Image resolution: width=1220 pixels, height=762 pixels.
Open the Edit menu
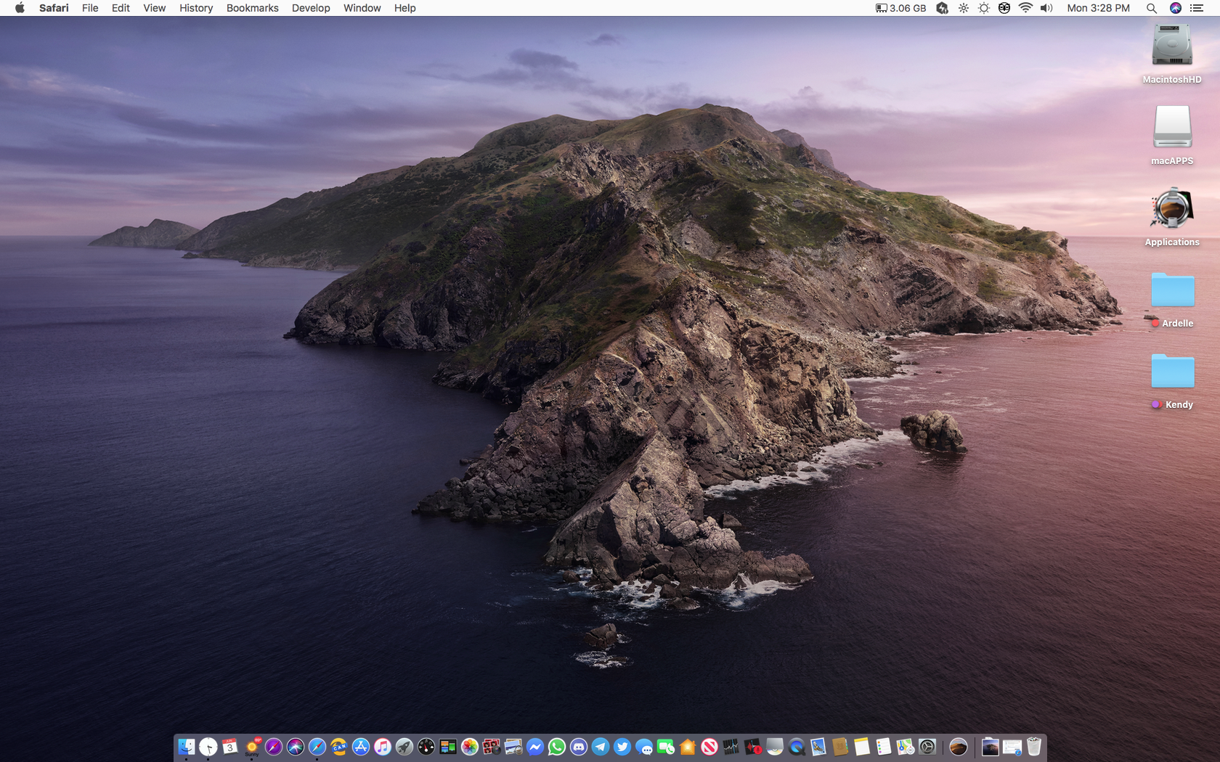(121, 8)
